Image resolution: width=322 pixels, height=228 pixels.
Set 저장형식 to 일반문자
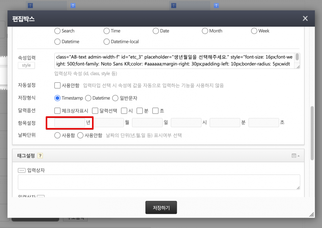115,98
